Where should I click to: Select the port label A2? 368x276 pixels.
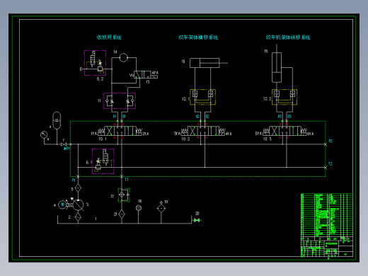(197, 116)
